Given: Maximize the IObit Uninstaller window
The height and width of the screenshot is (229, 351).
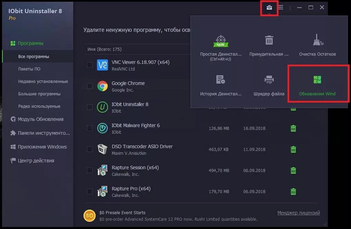Looking at the screenshot, I should click(311, 8).
